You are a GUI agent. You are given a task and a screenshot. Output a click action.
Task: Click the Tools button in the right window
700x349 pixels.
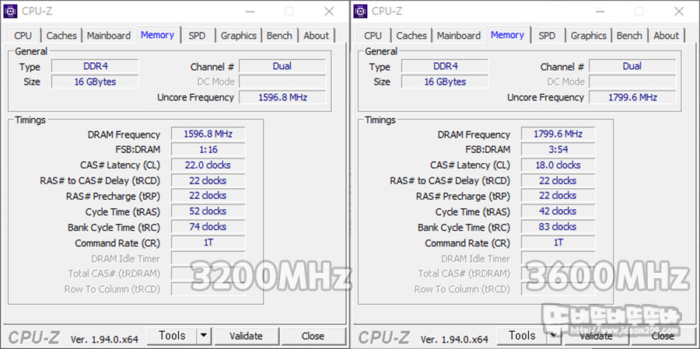tap(523, 336)
